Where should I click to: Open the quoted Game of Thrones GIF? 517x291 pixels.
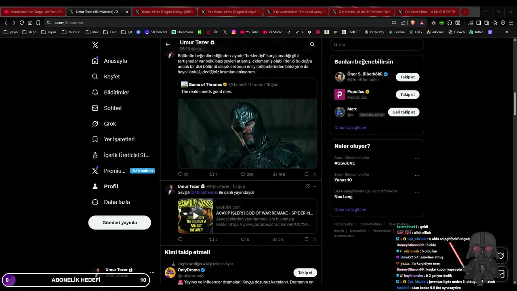(247, 133)
